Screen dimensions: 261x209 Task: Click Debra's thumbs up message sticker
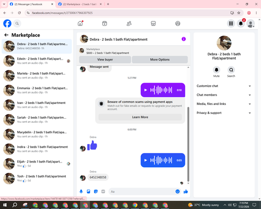(x=92, y=145)
